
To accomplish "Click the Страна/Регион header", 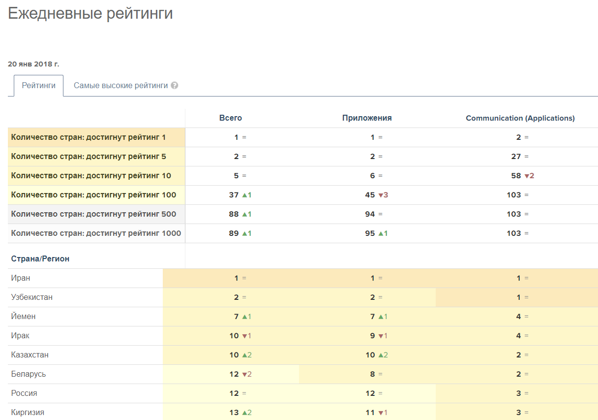I will 40,258.
